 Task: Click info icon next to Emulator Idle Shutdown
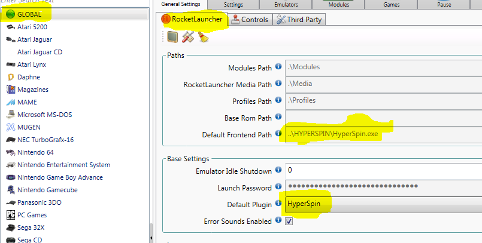click(278, 171)
